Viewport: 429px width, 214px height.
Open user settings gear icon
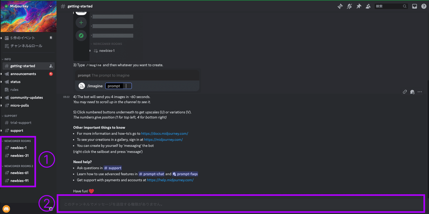click(x=51, y=209)
